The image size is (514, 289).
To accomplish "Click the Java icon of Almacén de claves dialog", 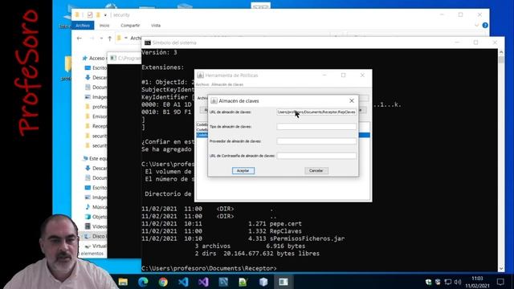I will coord(214,101).
